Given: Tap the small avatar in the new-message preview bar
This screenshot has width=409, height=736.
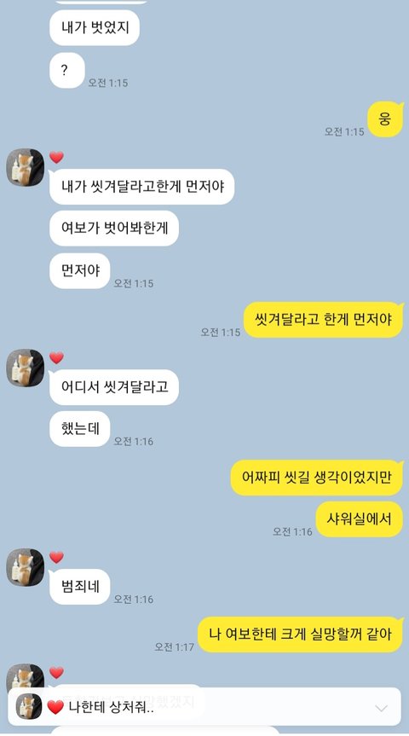Looking at the screenshot, I should click(29, 707).
